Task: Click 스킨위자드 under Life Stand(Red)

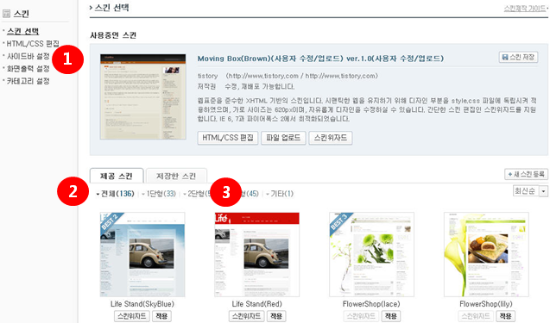Action: tap(247, 316)
